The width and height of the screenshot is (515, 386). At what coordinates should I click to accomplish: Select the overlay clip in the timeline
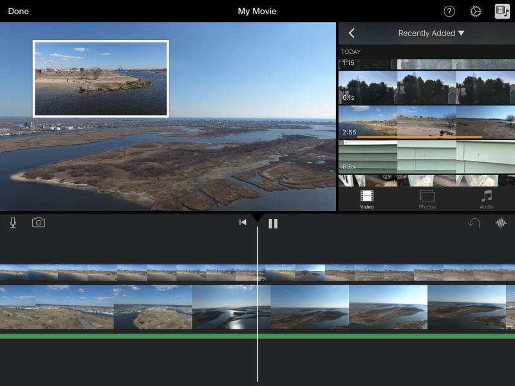pyautogui.click(x=257, y=273)
